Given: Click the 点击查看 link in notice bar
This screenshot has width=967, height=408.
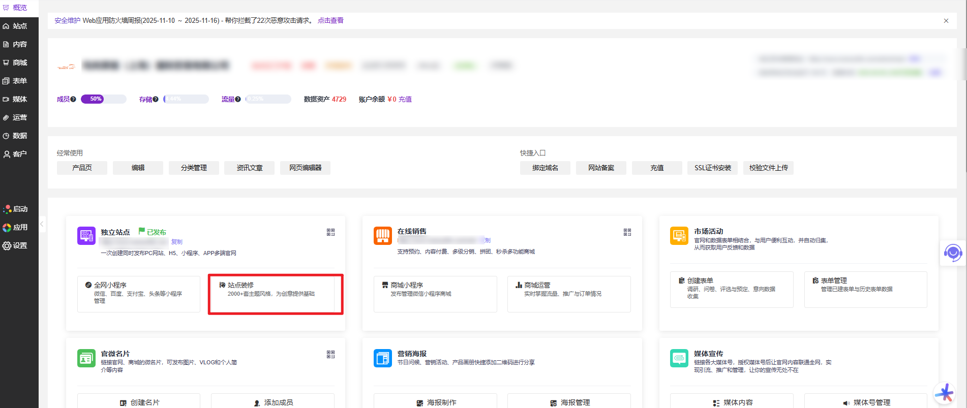Looking at the screenshot, I should 330,20.
